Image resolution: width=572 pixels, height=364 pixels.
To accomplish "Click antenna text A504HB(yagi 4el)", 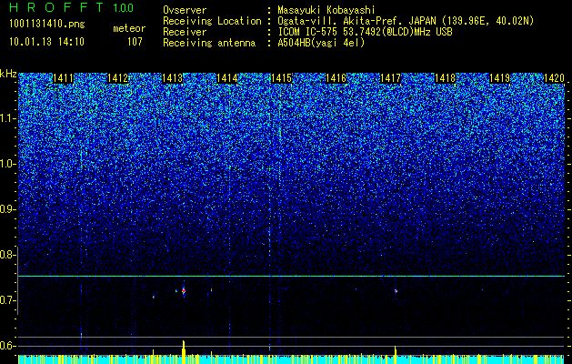I will click(x=321, y=43).
